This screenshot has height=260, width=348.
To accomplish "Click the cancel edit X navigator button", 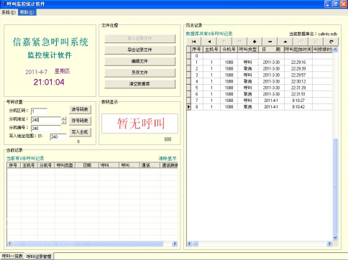I will click(x=316, y=42).
